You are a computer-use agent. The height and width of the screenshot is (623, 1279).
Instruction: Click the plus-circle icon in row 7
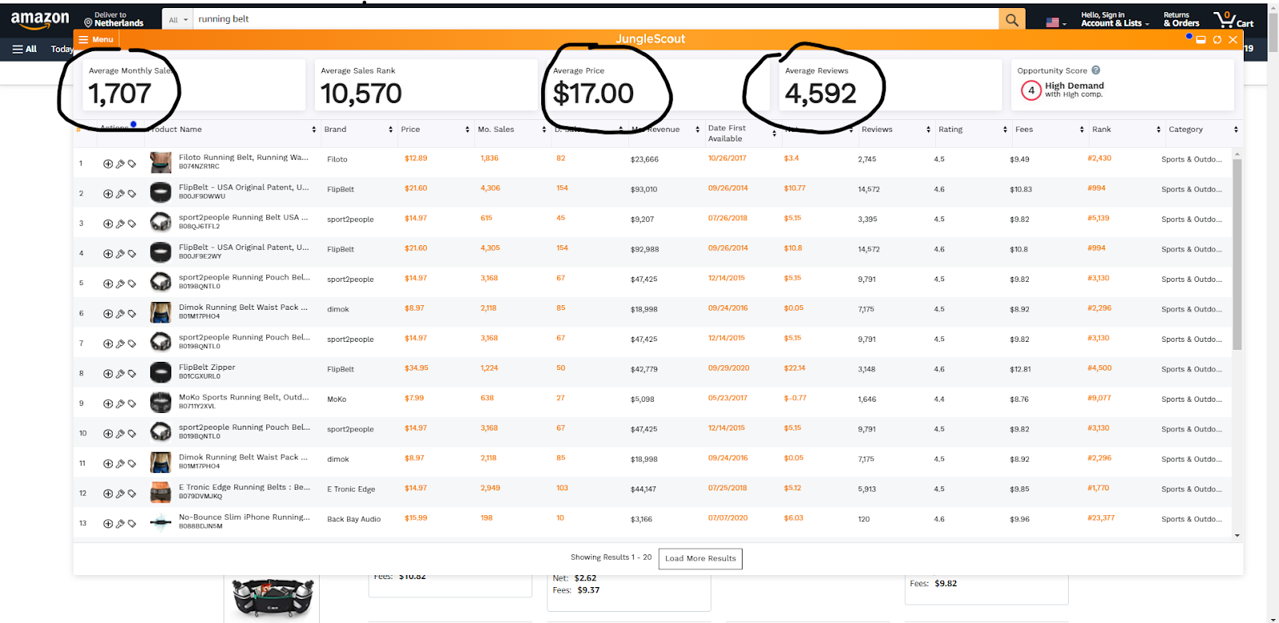pyautogui.click(x=108, y=343)
